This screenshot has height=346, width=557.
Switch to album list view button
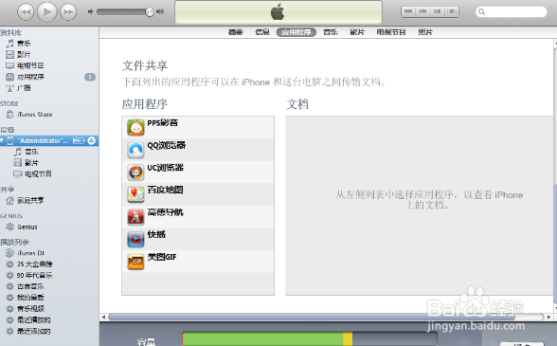click(x=422, y=11)
